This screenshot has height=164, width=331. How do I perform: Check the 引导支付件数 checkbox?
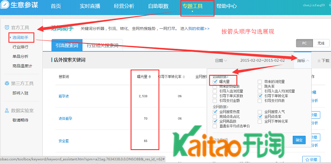pyautogui.click(x=260, y=101)
